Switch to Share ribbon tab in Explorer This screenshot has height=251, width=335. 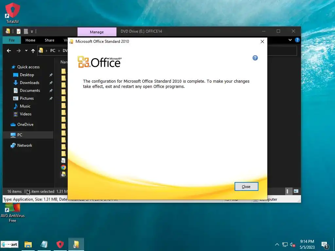click(50, 40)
